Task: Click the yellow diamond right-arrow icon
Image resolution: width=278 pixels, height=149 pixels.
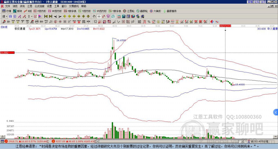Action: click(x=69, y=16)
